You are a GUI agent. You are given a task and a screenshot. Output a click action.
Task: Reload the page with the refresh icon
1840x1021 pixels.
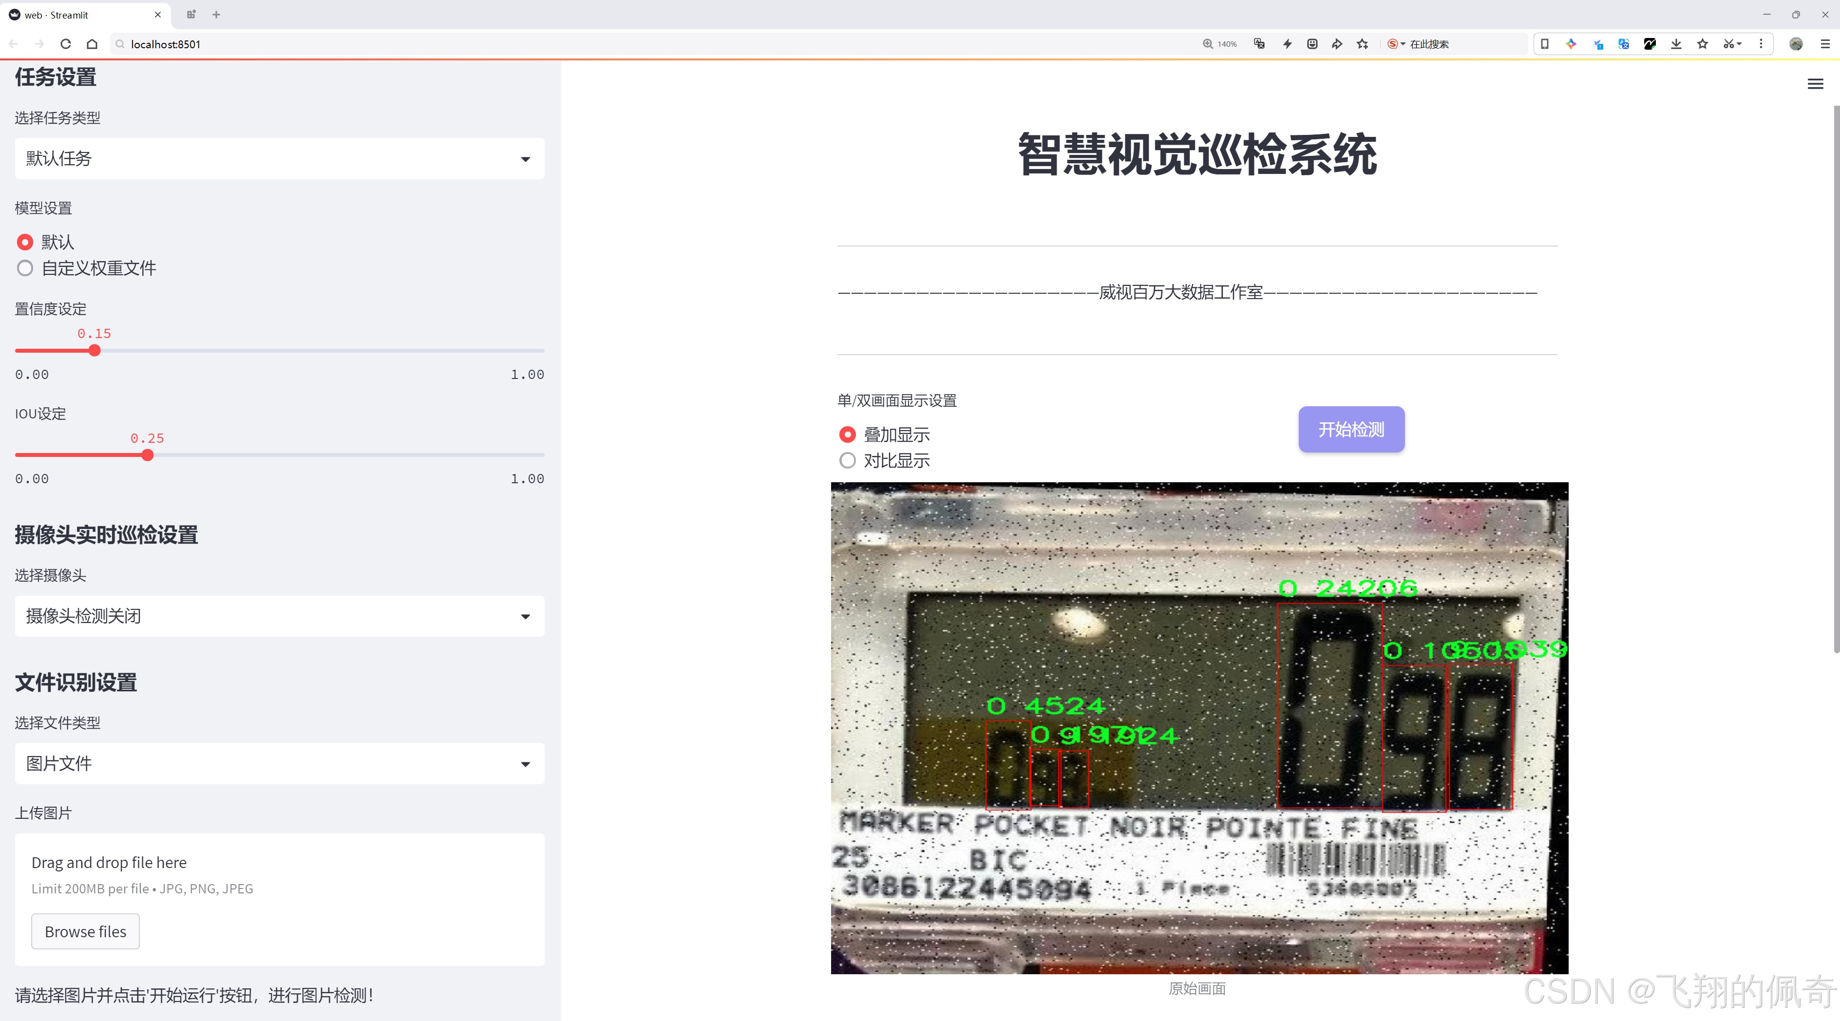click(x=66, y=44)
